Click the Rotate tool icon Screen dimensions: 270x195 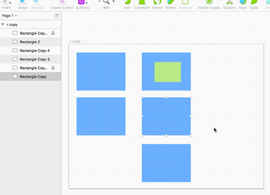(157, 2)
